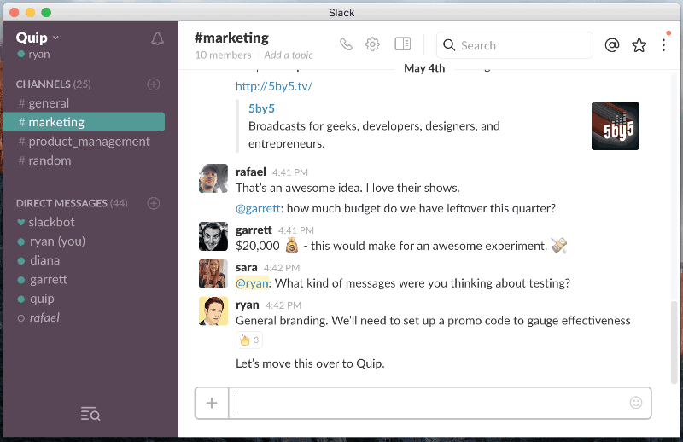Toggle notifications bell in sidebar
The height and width of the screenshot is (442, 683).
[x=157, y=39]
